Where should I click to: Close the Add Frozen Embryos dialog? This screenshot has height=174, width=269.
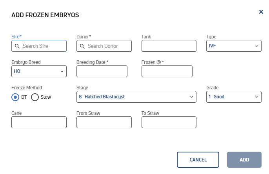point(261,12)
